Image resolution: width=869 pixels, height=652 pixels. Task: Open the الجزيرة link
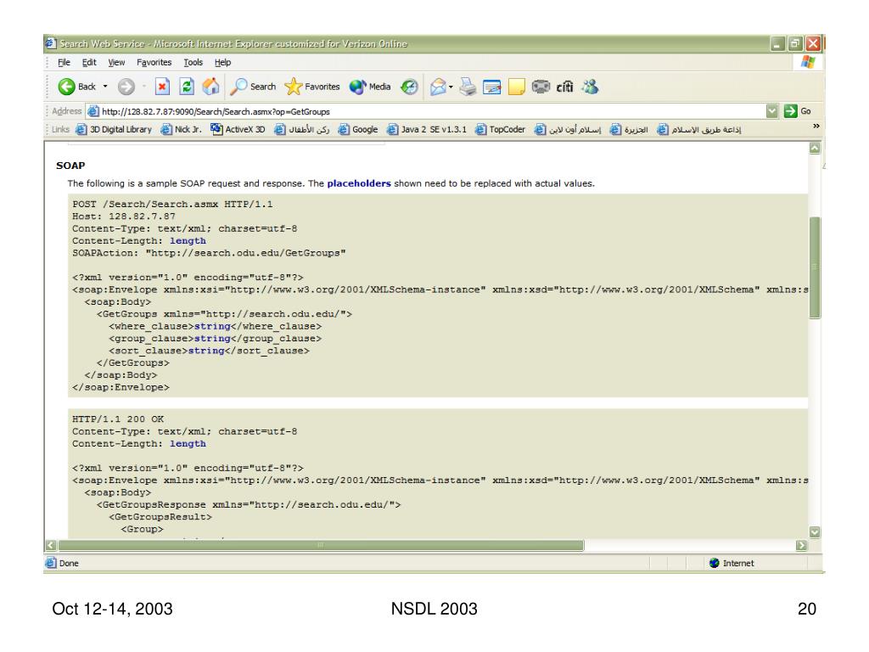click(x=629, y=130)
